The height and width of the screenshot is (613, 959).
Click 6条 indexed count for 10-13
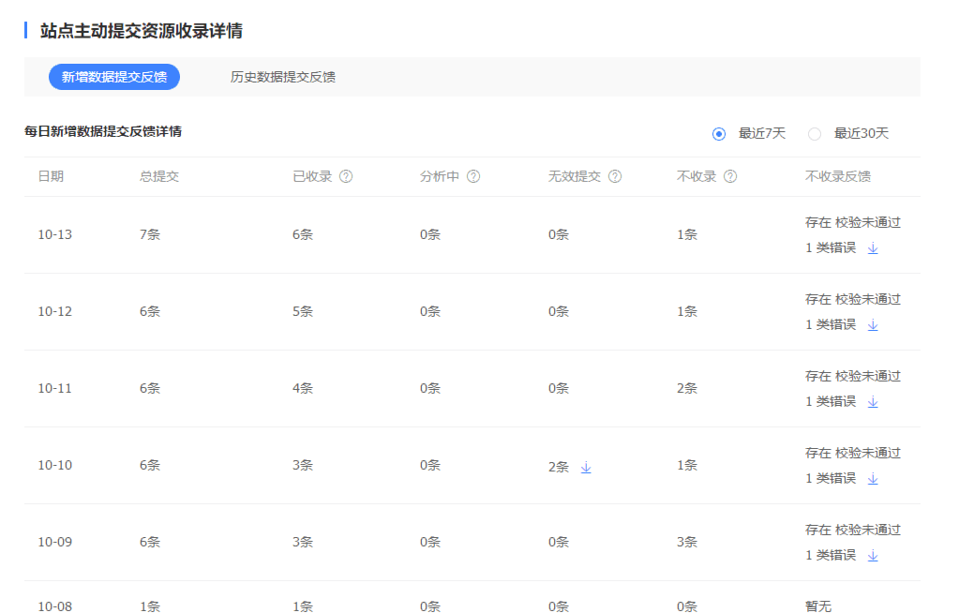click(303, 235)
